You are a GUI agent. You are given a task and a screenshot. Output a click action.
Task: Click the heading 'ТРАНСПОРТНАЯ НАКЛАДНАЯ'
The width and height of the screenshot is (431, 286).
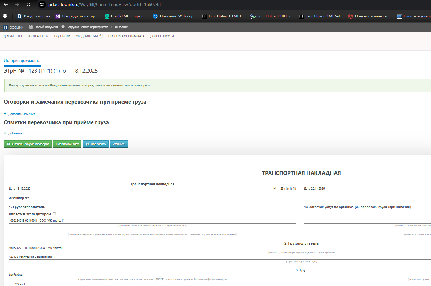[x=301, y=173]
